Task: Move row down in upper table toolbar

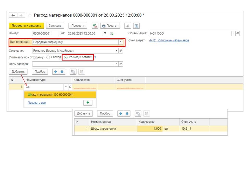Action: [62, 72]
